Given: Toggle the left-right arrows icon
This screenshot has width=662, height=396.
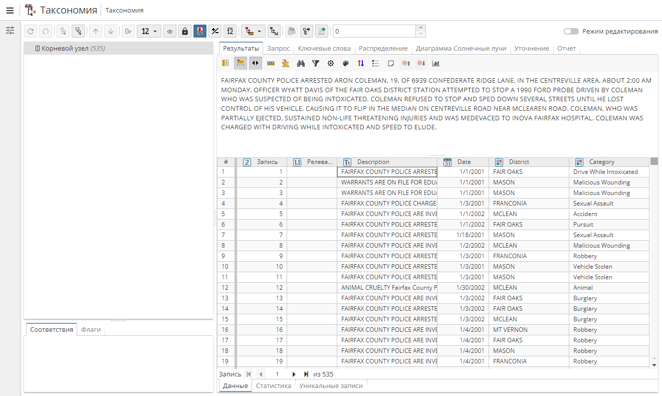Looking at the screenshot, I should (256, 63).
